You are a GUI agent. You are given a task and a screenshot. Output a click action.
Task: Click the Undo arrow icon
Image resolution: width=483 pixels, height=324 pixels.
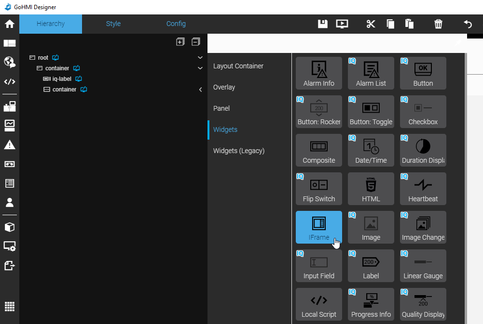[468, 24]
